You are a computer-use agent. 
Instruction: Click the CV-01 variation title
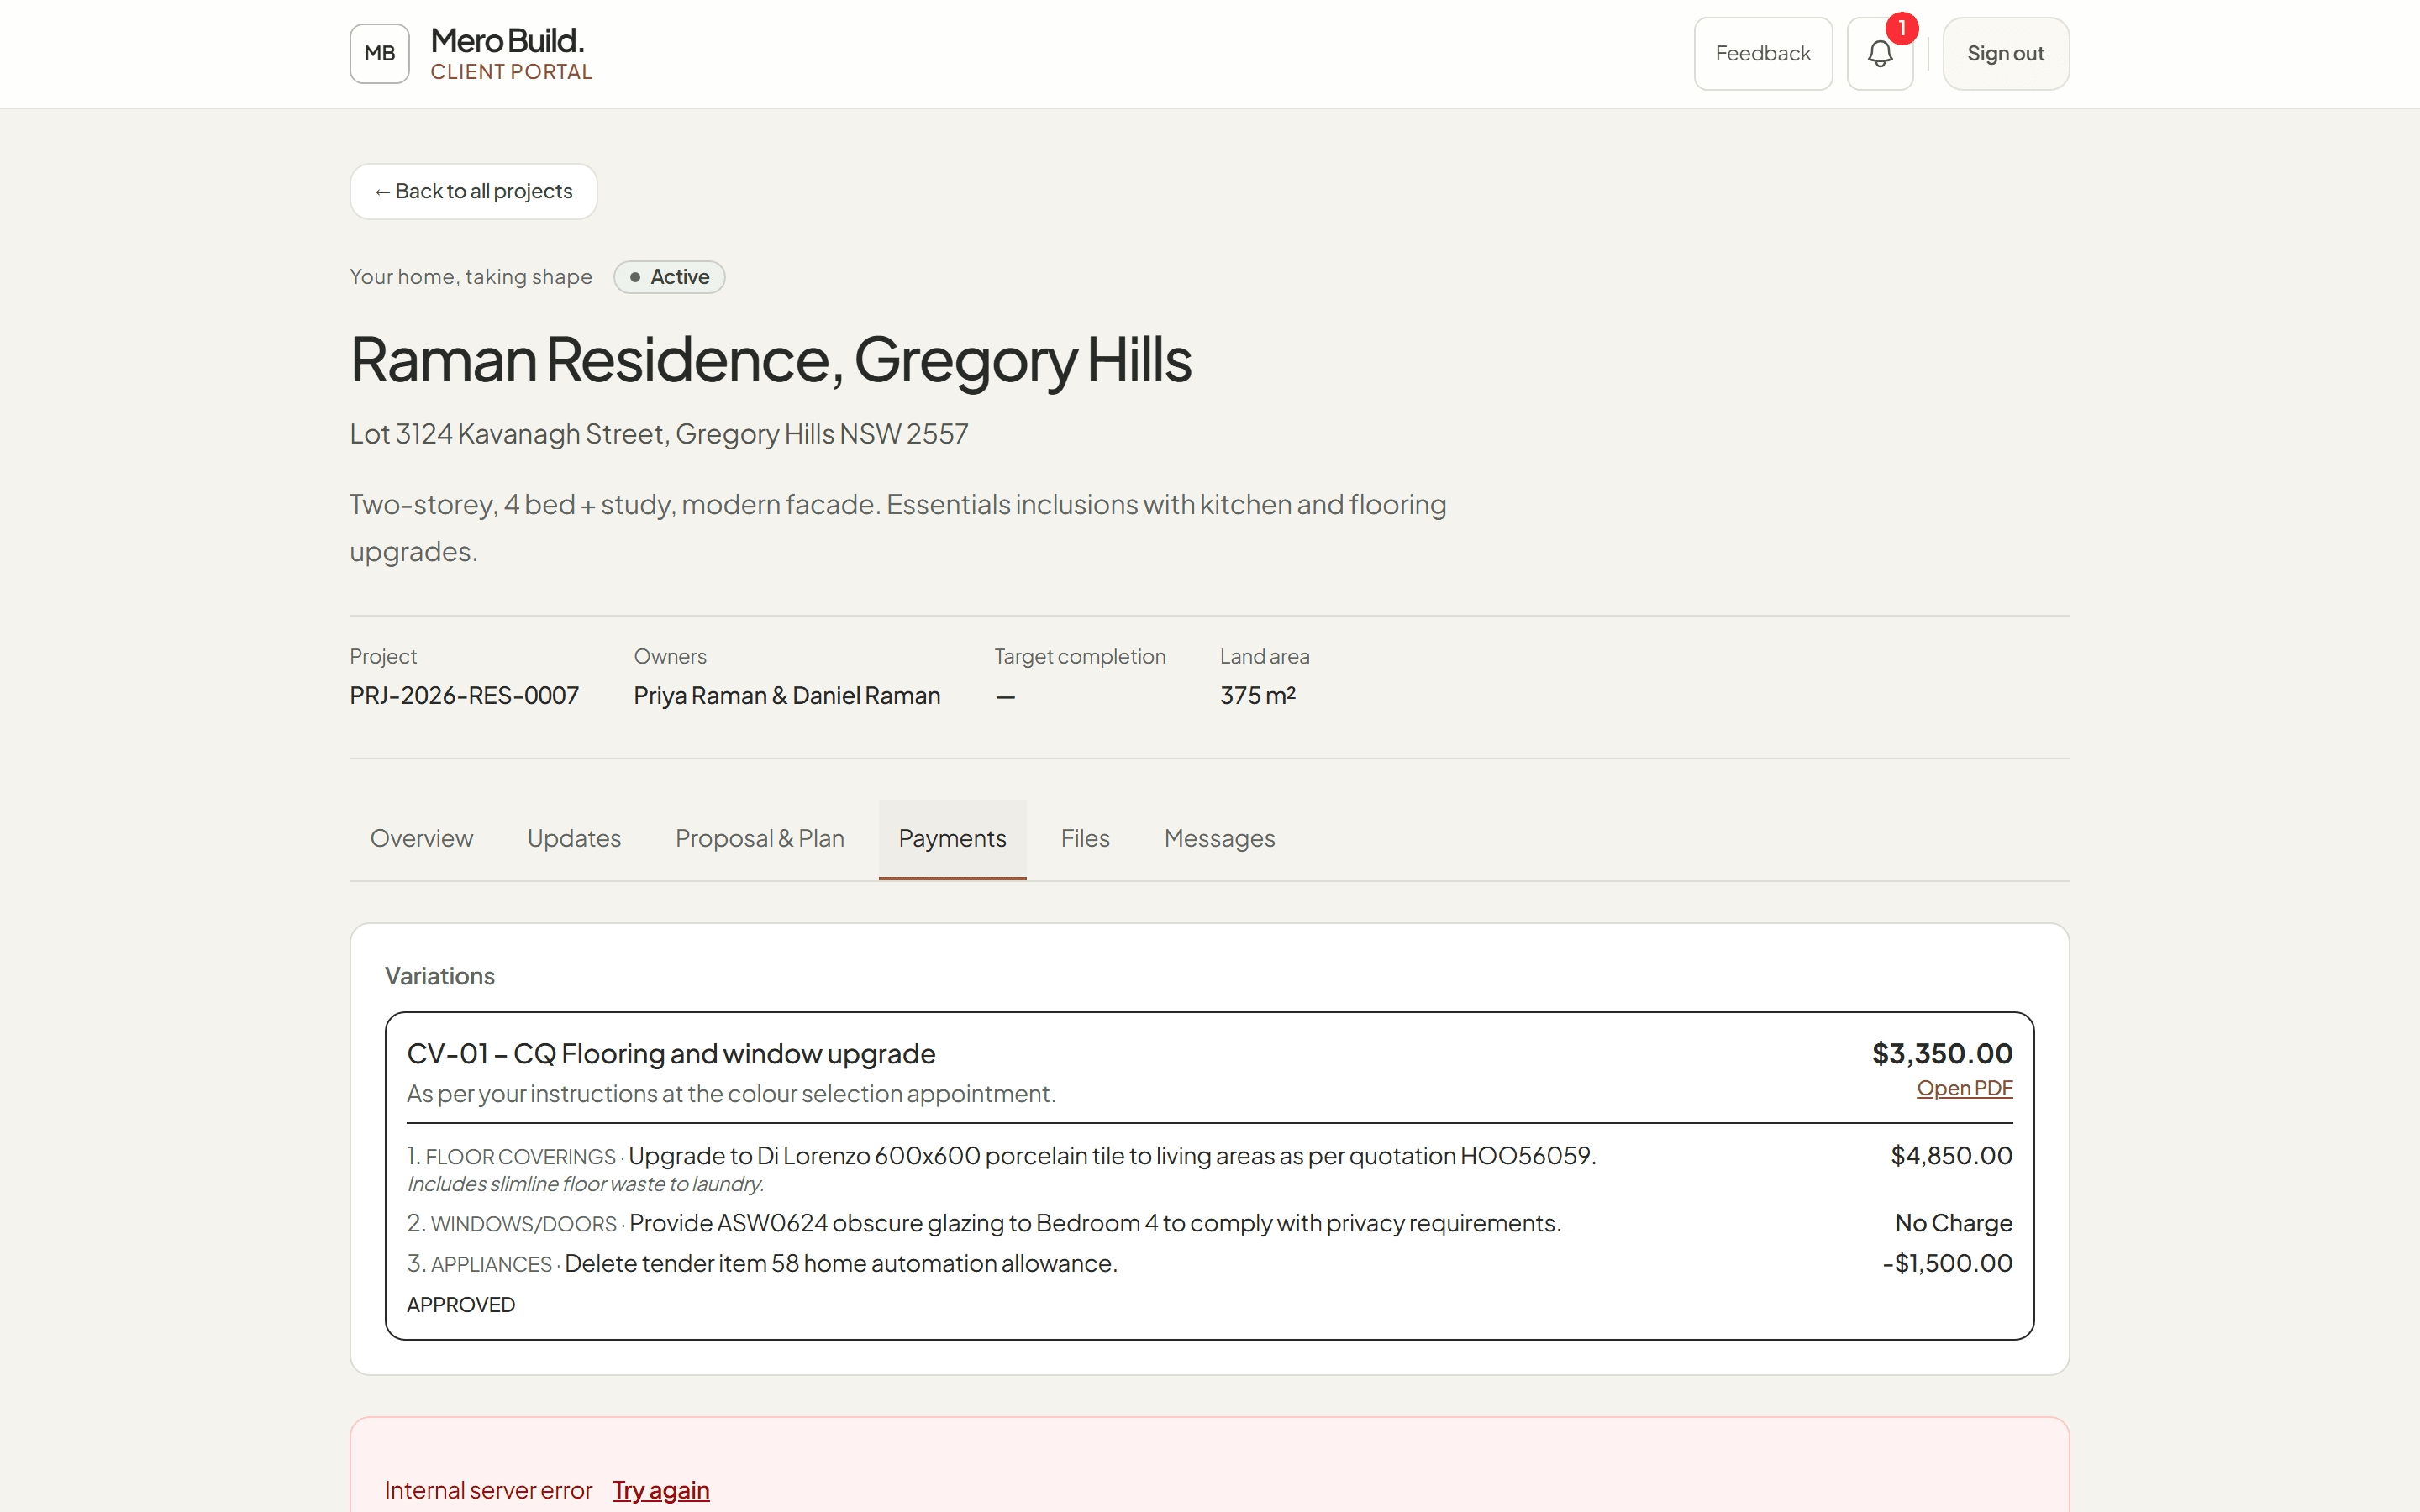pyautogui.click(x=671, y=1054)
